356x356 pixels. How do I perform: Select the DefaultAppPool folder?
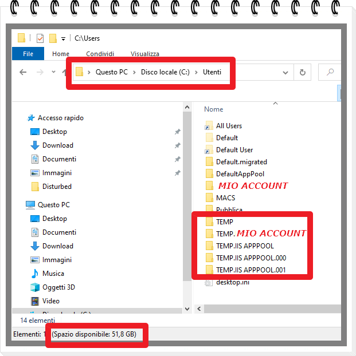click(x=240, y=174)
